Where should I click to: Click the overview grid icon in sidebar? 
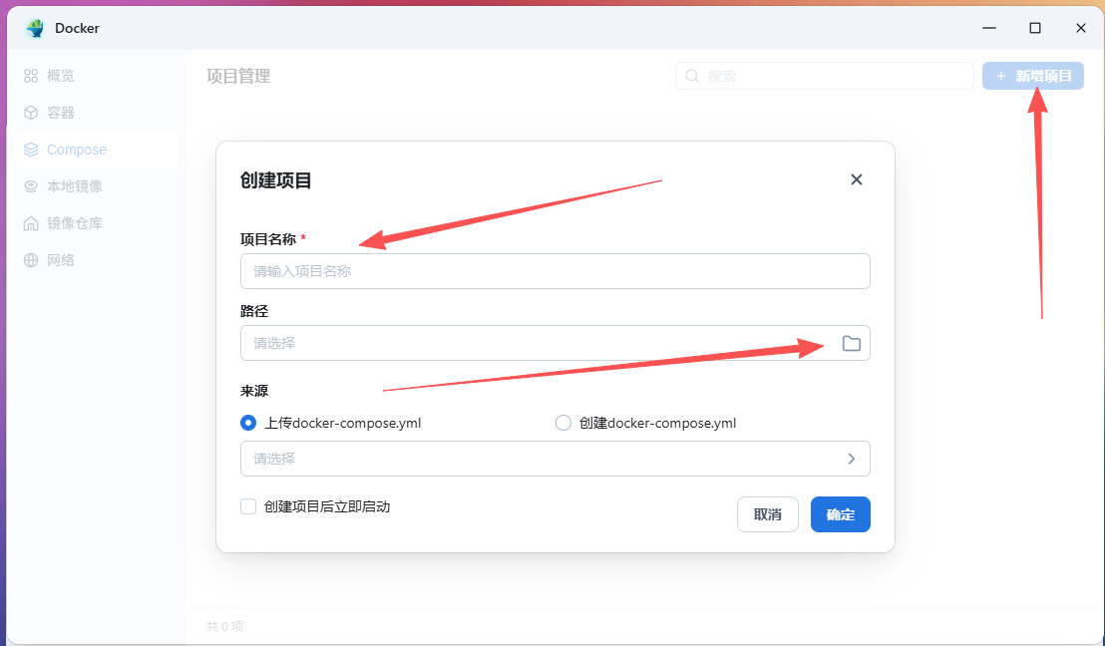[x=31, y=76]
